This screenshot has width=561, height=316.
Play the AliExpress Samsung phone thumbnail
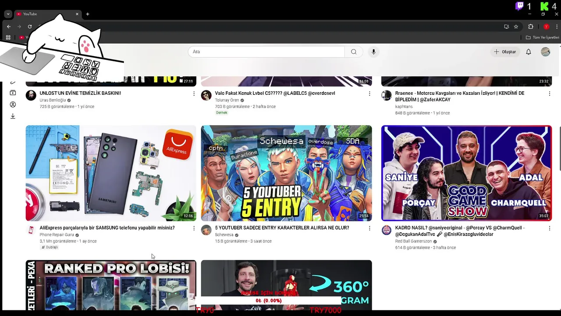pos(111,173)
